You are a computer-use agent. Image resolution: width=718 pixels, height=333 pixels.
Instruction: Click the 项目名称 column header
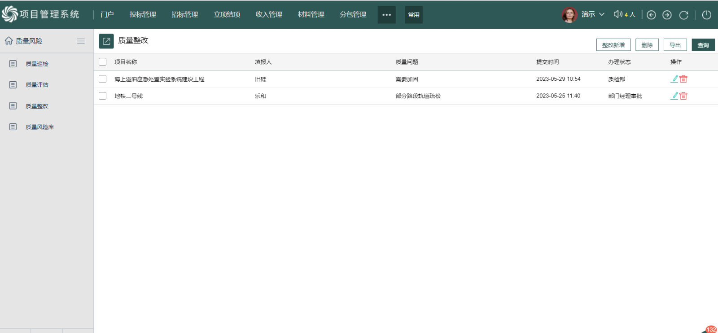pyautogui.click(x=126, y=62)
